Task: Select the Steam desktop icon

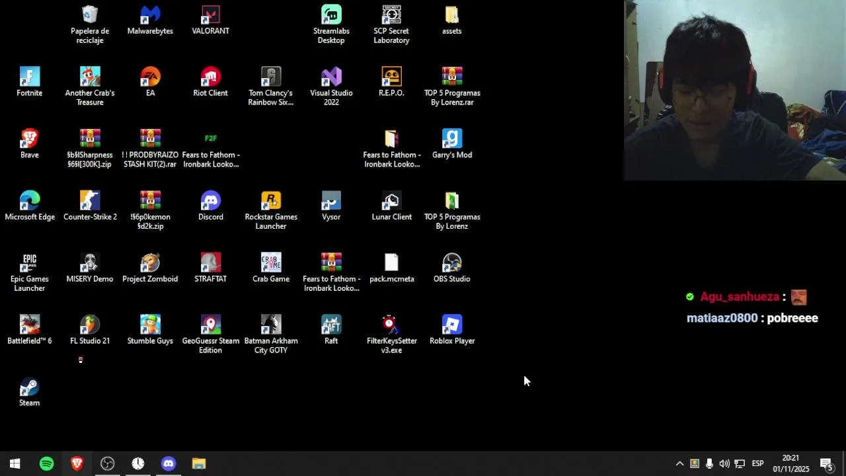Action: [x=29, y=393]
